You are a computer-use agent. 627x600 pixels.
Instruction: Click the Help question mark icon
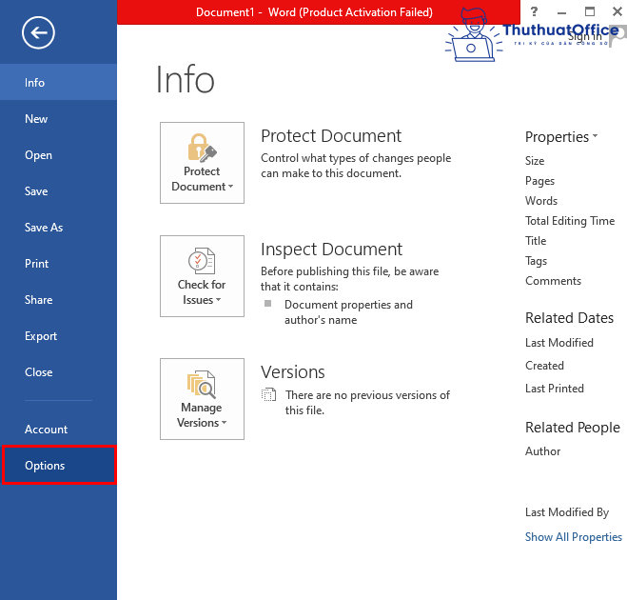[x=534, y=11]
